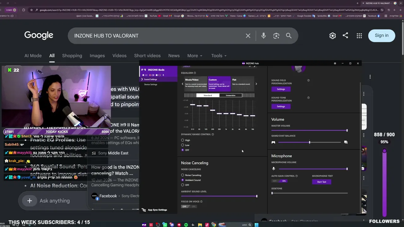Viewport: 404px width, 227px height.
Task: Select OFF under Noise Canceling
Action: [x=183, y=185]
